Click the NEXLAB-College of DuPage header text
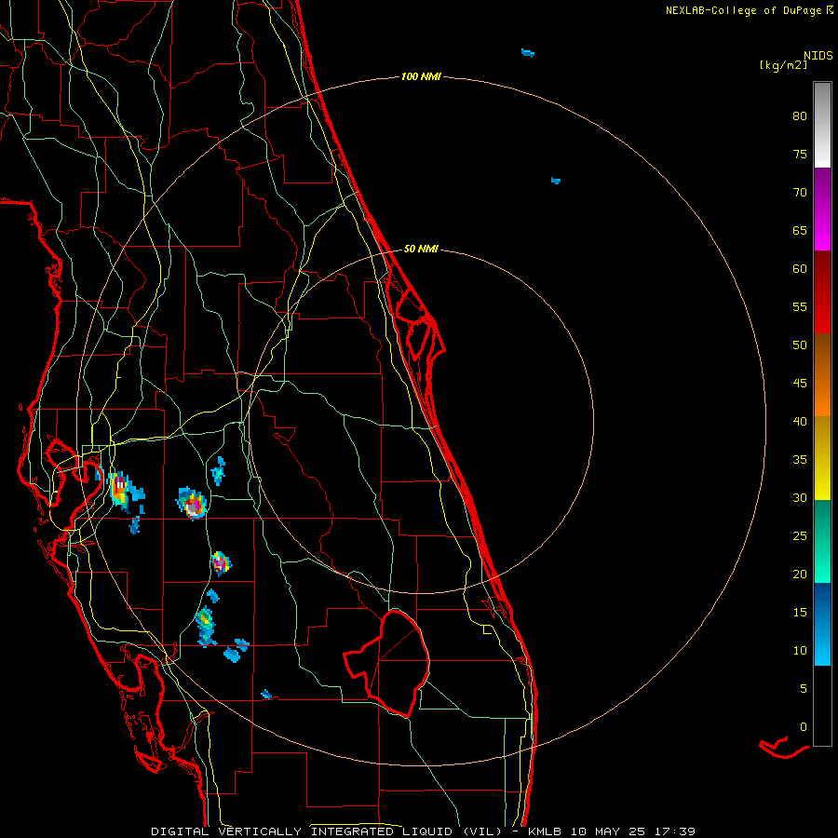838x838 pixels. pyautogui.click(x=745, y=10)
